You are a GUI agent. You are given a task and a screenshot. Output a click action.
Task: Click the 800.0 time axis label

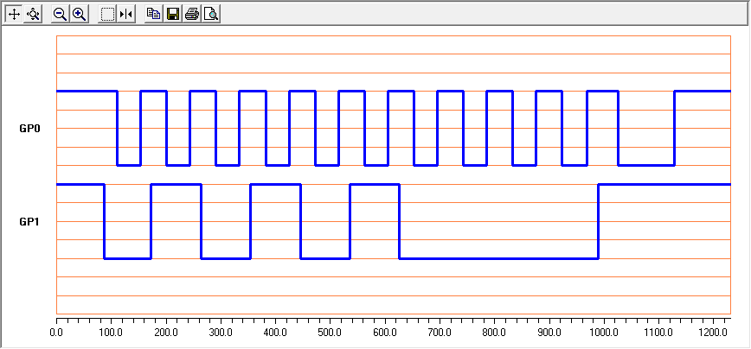click(494, 332)
